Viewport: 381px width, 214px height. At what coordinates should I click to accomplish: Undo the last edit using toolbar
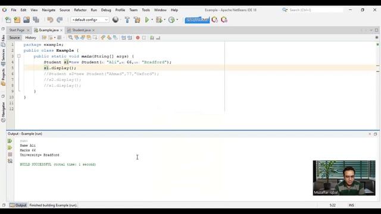pos(50,20)
